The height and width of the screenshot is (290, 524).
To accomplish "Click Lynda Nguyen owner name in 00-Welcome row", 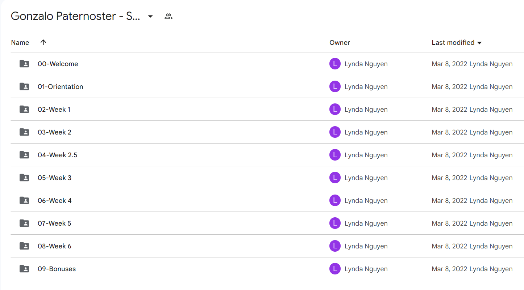I will pos(366,64).
